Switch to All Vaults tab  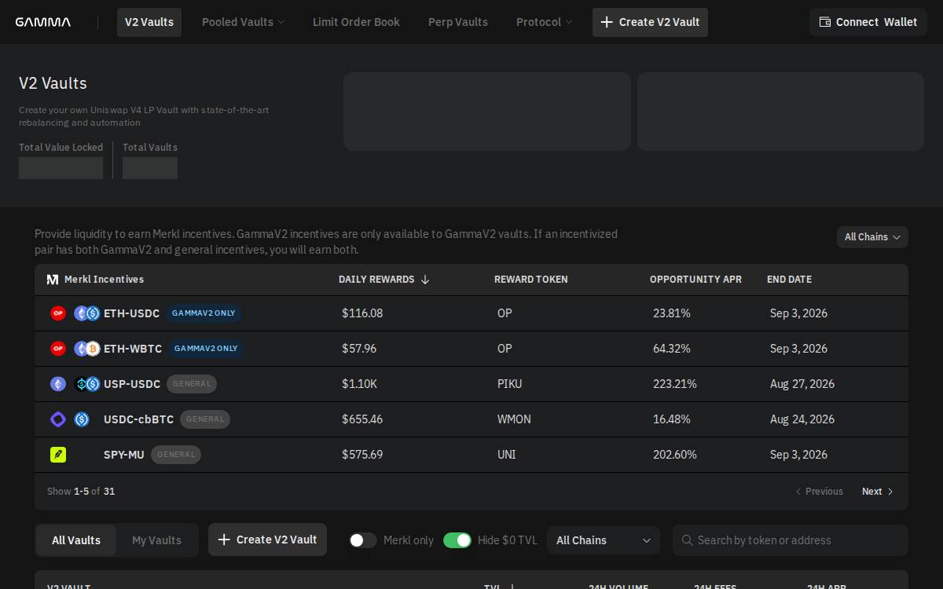pyautogui.click(x=76, y=540)
